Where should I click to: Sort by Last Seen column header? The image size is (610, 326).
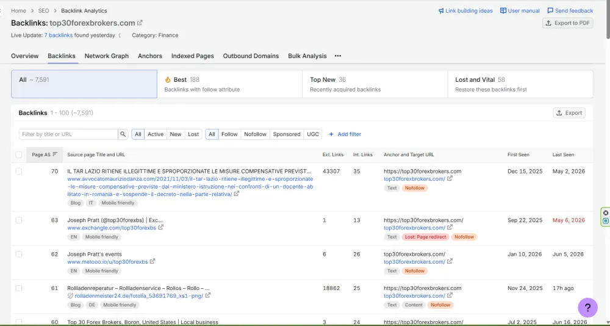point(563,154)
